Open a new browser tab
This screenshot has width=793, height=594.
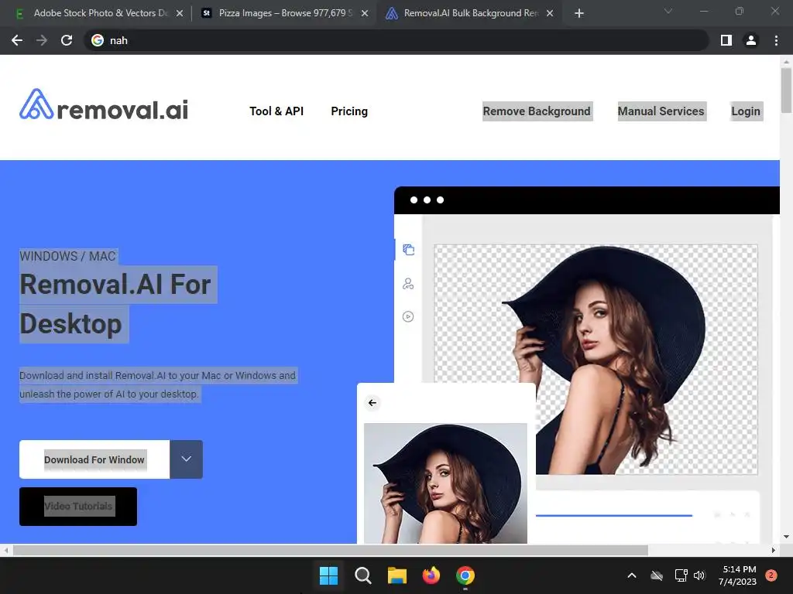pos(579,13)
